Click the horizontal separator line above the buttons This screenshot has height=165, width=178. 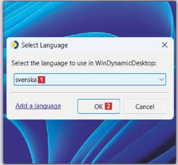90,93
